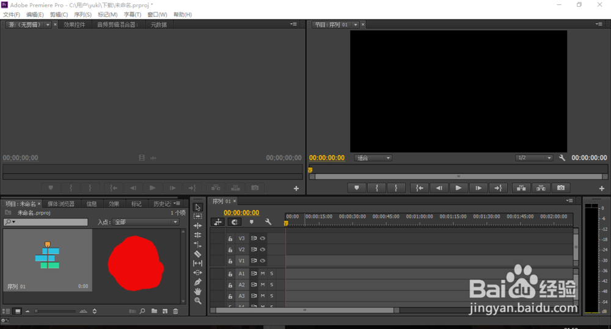This screenshot has width=611, height=329.
Task: Click program monitor zoom scroll bar
Action: coord(458,176)
